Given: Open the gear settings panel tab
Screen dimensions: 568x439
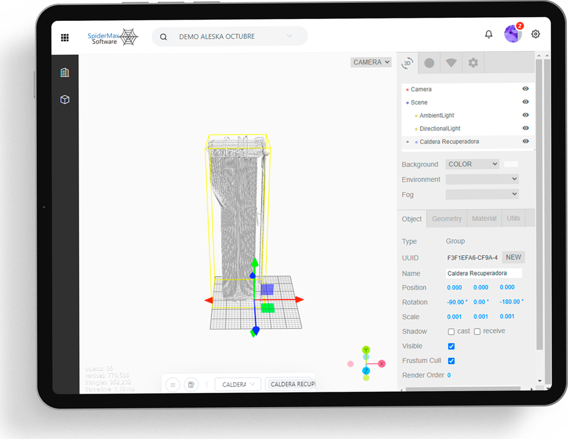Looking at the screenshot, I should [473, 63].
